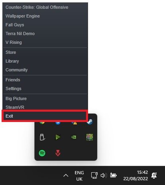Click the Steam tray icon
165x185 pixels.
point(90,122)
